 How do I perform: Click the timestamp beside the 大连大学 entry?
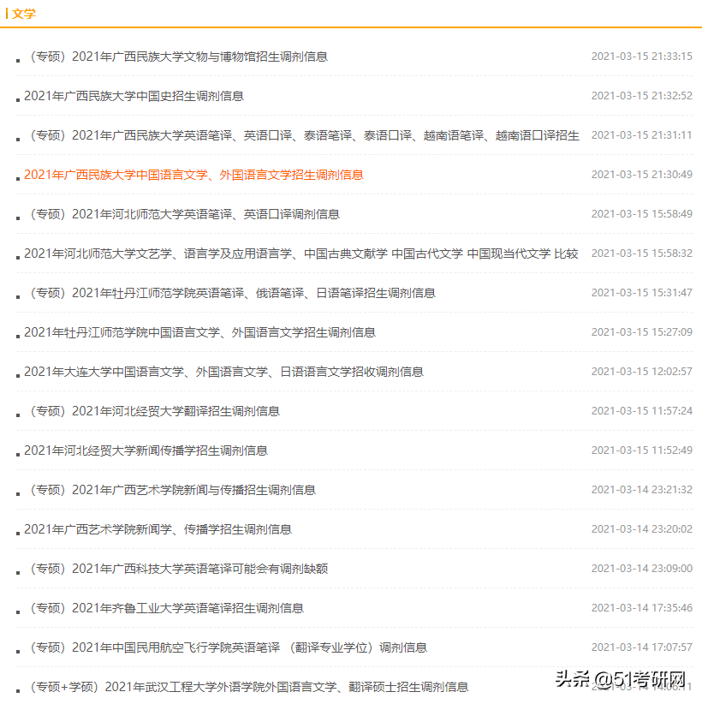tap(640, 372)
